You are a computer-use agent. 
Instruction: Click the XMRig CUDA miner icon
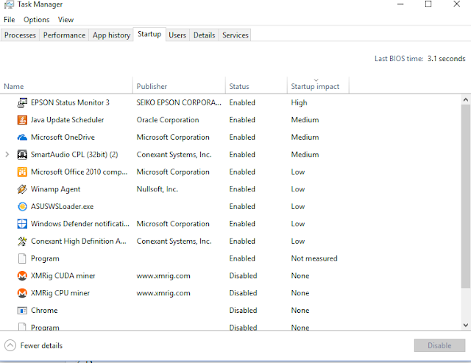click(x=22, y=276)
